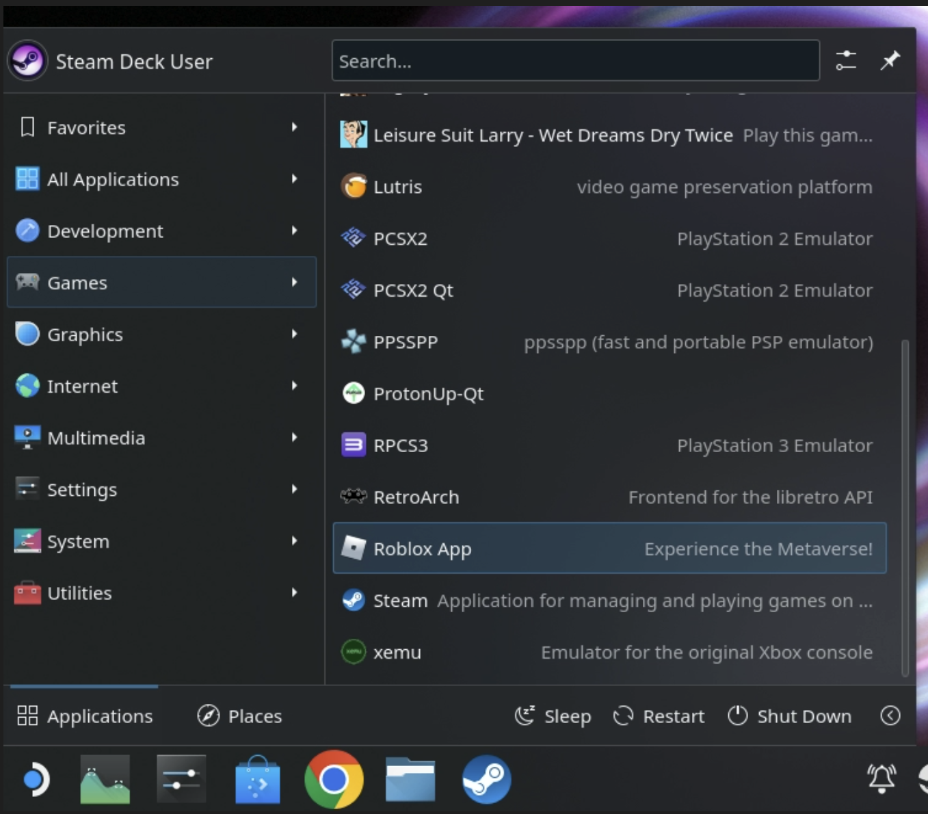This screenshot has width=928, height=814.
Task: Open Google Chrome from the taskbar
Action: coord(334,778)
